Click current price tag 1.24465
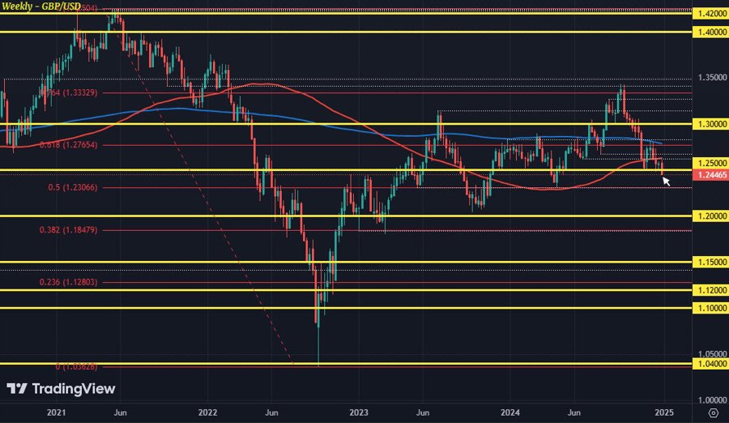This screenshot has width=729, height=423. point(710,175)
